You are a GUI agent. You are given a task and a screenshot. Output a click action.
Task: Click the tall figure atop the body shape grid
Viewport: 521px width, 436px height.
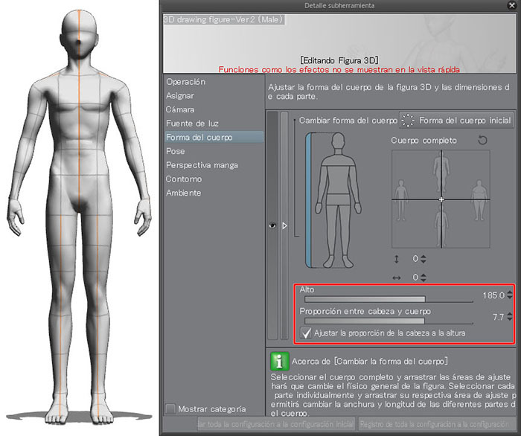pos(441,170)
